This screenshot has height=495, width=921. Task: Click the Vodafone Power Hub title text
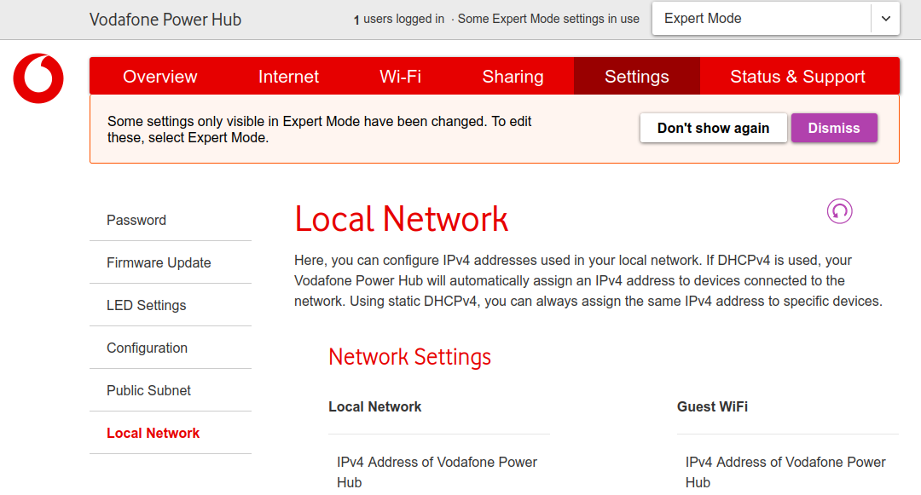(165, 20)
